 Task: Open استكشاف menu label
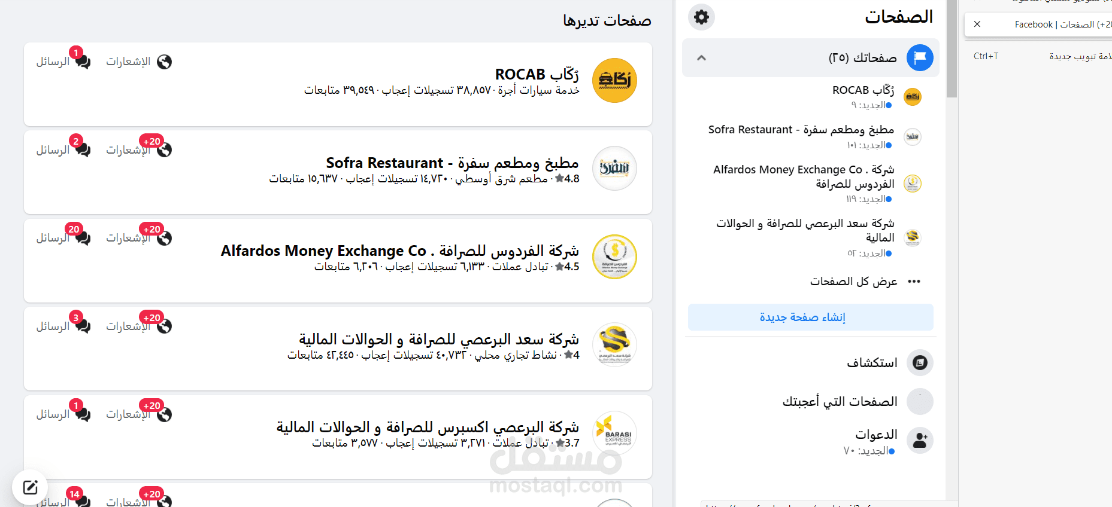[872, 362]
